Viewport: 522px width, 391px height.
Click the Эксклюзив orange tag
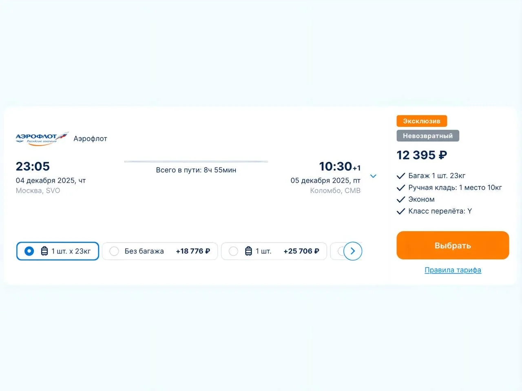pos(422,121)
